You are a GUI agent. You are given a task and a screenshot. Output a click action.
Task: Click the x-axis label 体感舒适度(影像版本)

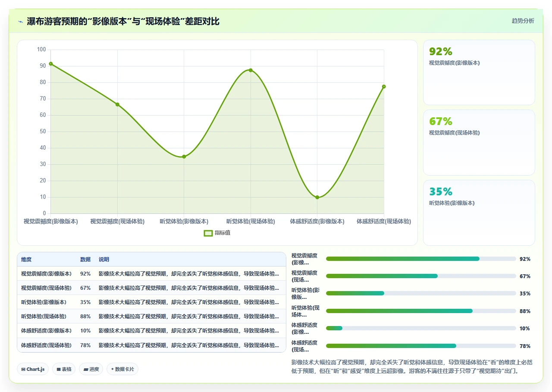317,221
